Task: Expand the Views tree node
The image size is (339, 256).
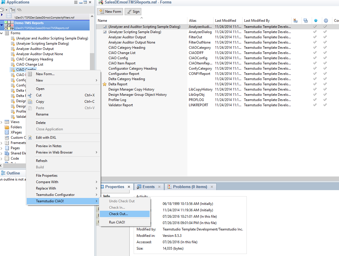Action: (1, 122)
